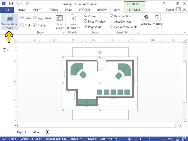Screen dimensions: 188x141
Task: Turn on the AutoConnect checkbox
Action: pyautogui.click(x=112, y=21)
